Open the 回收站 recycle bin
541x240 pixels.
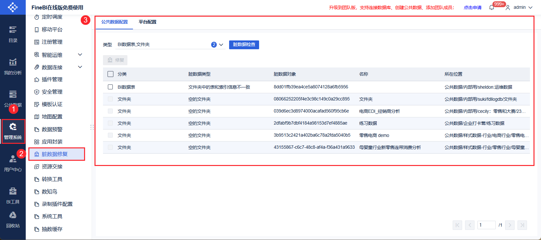coord(13,219)
